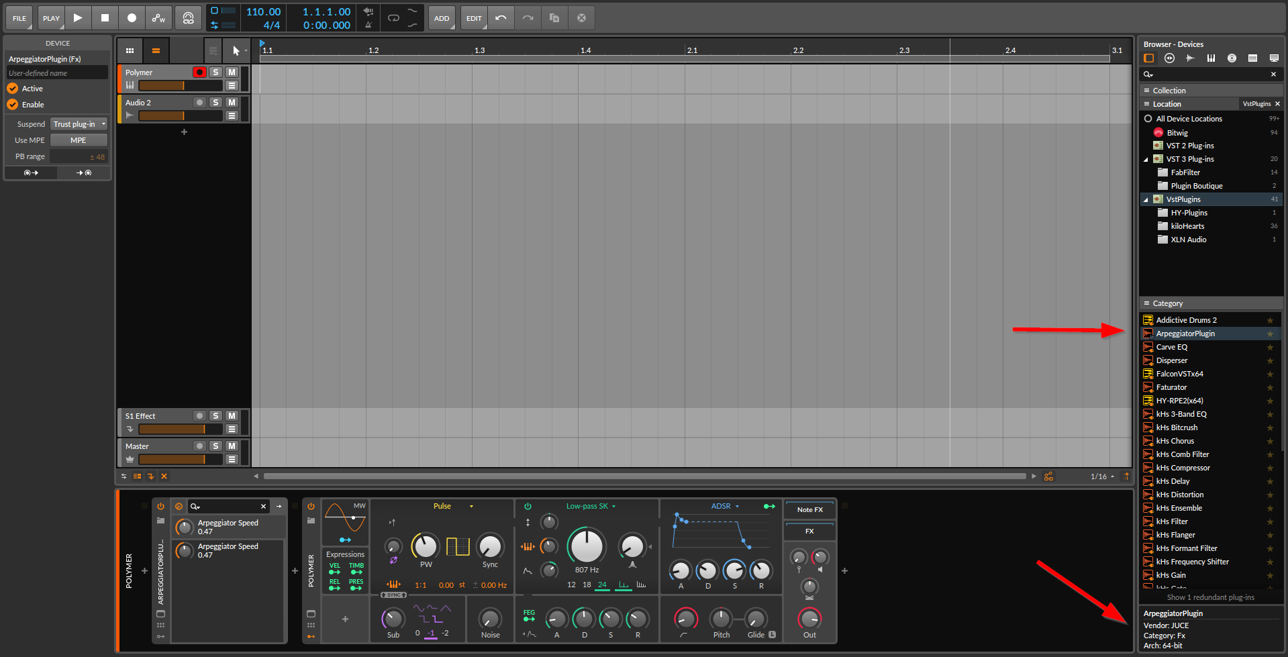Open the Suspend Trust plug-in dropdown
1288x657 pixels.
point(79,124)
